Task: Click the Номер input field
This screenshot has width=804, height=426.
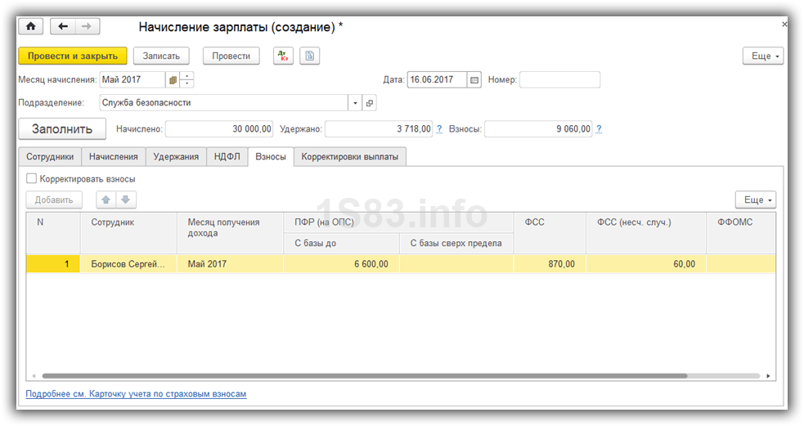Action: (x=559, y=80)
